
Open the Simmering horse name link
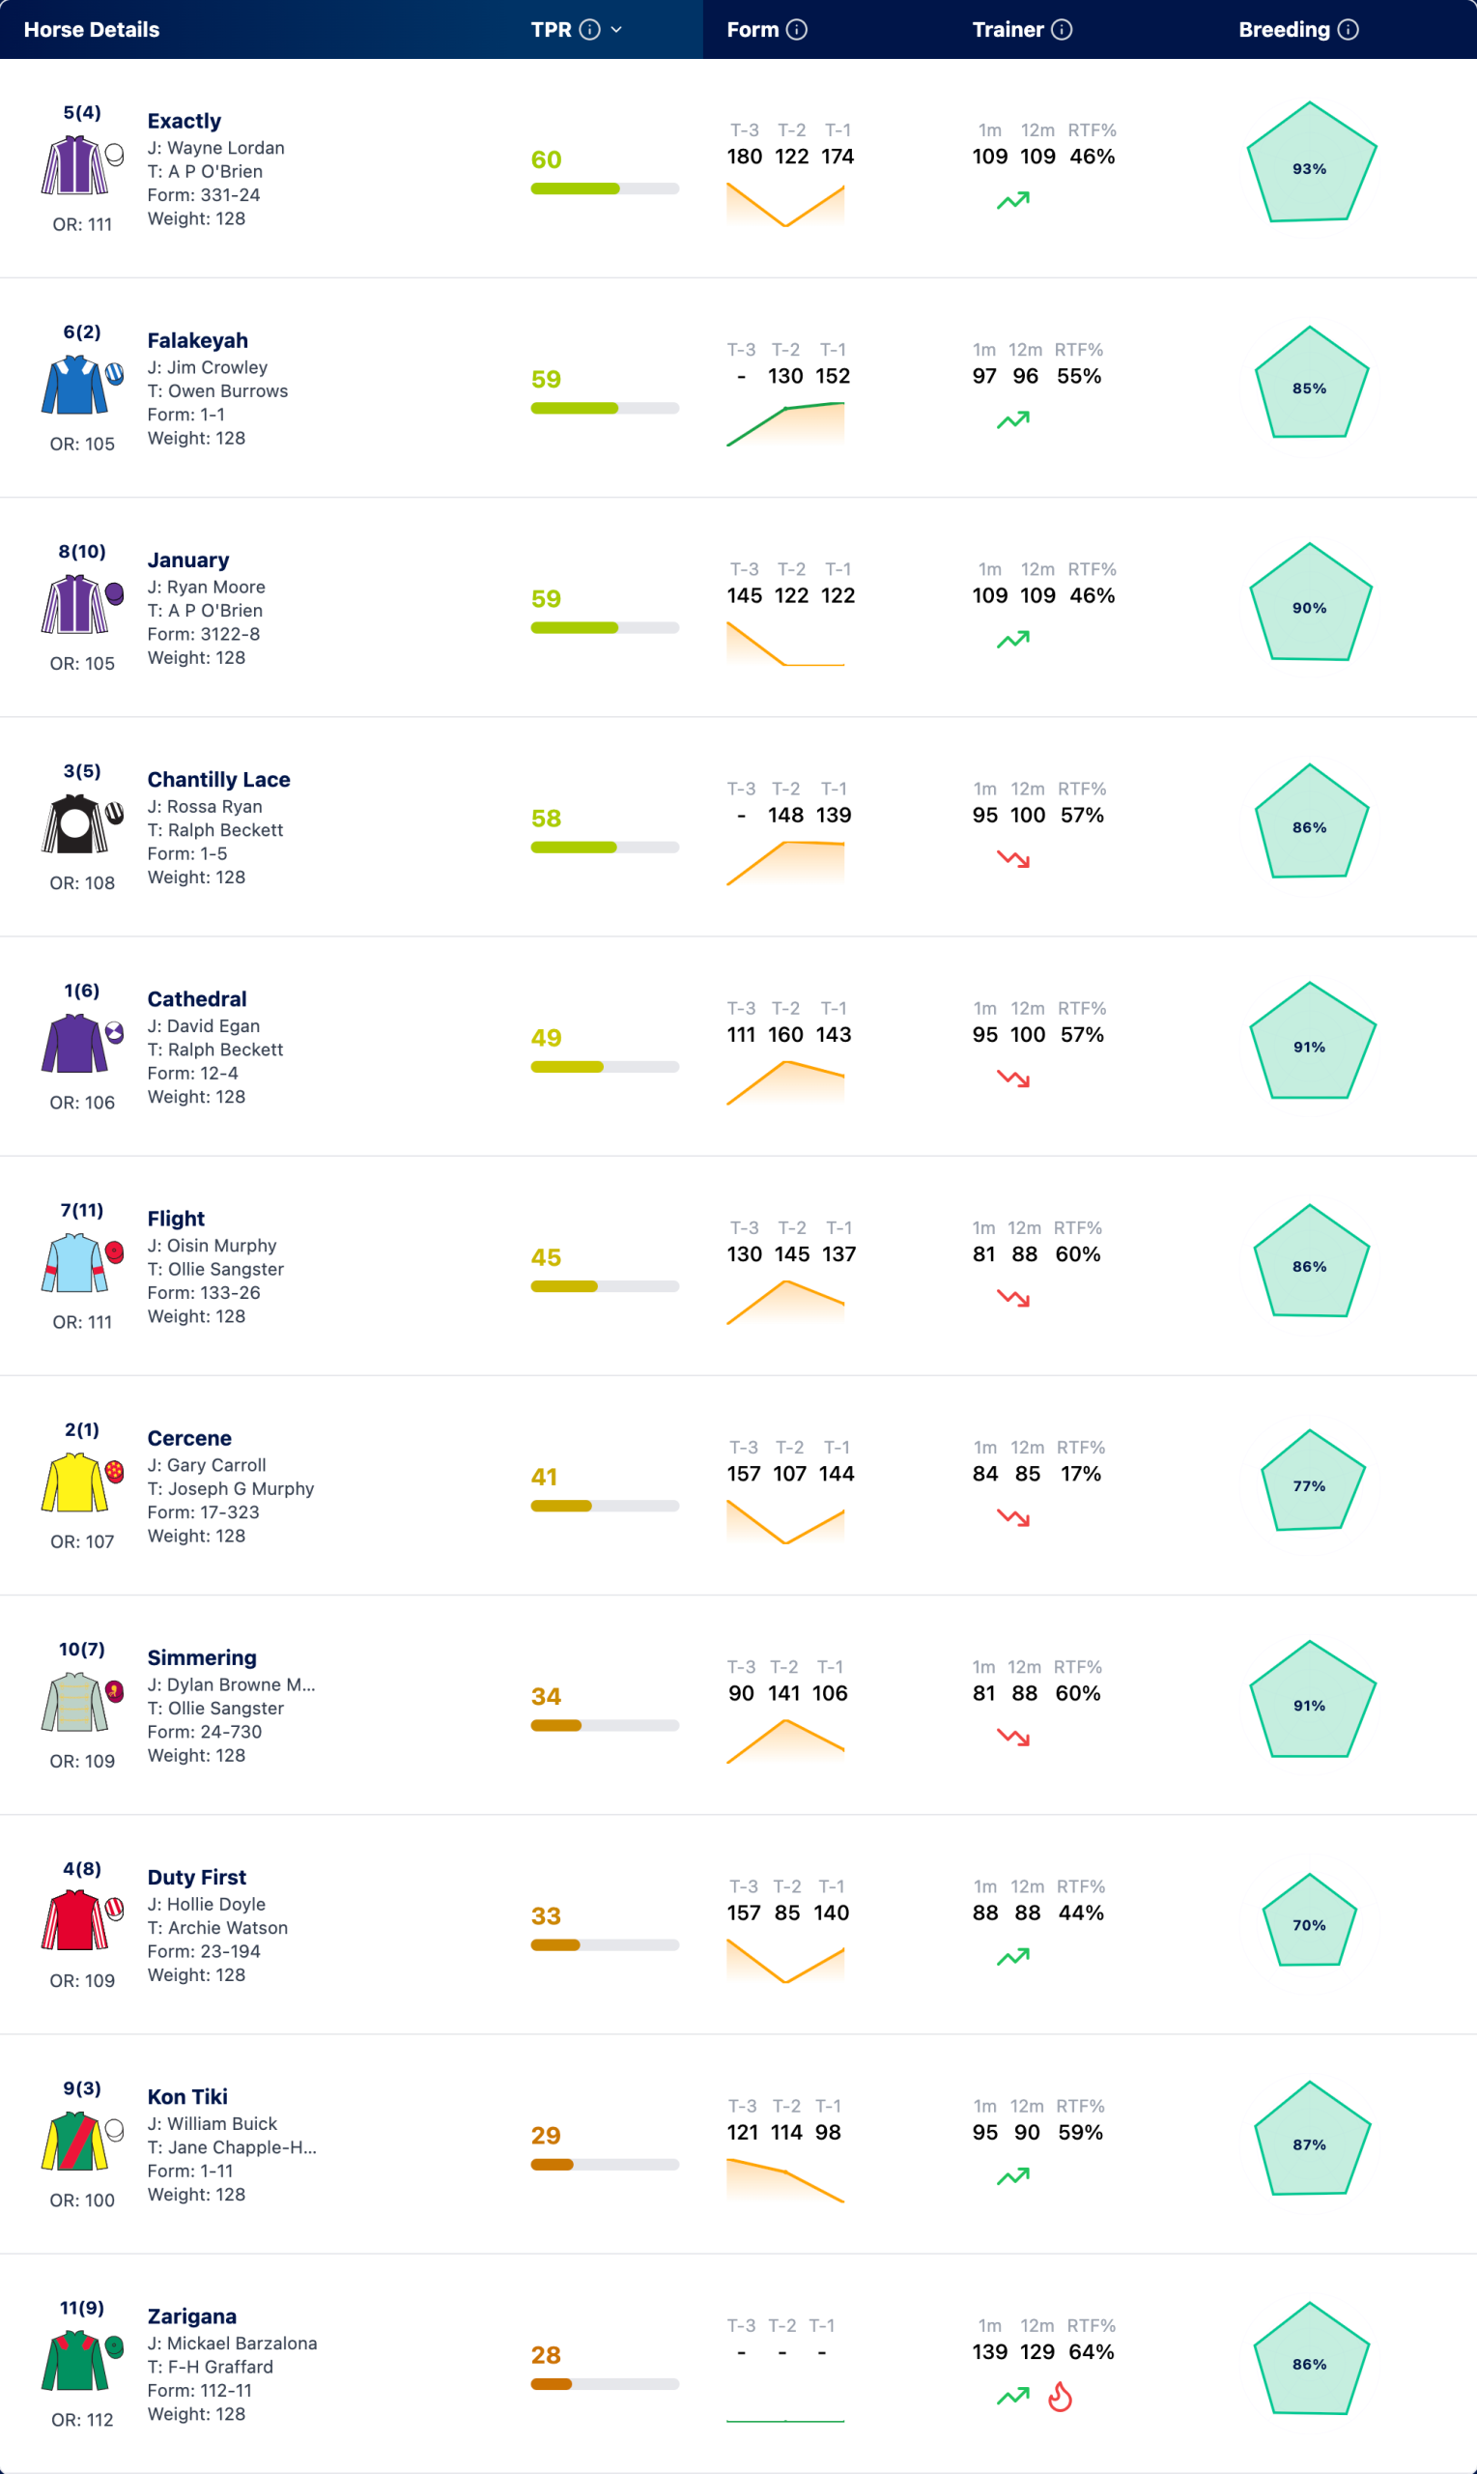point(202,1657)
